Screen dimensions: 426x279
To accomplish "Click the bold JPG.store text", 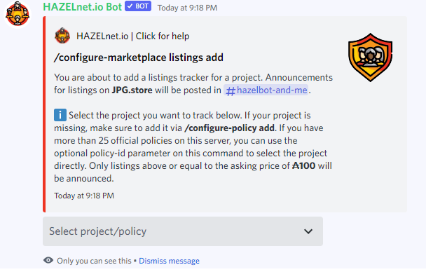I will click(132, 90).
